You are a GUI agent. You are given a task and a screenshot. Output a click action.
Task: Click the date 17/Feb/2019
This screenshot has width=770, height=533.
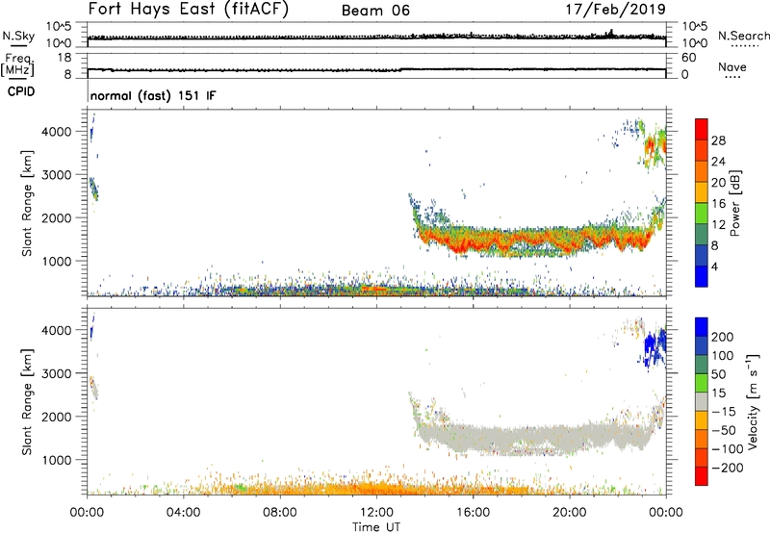point(615,9)
